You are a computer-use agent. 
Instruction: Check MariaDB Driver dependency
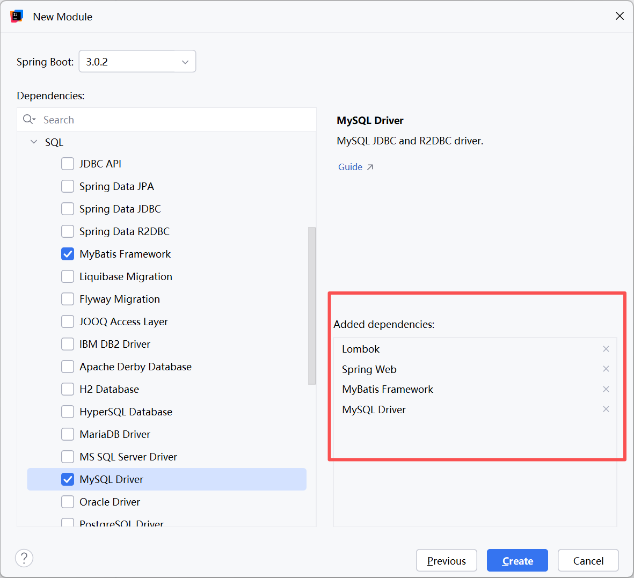pos(68,434)
